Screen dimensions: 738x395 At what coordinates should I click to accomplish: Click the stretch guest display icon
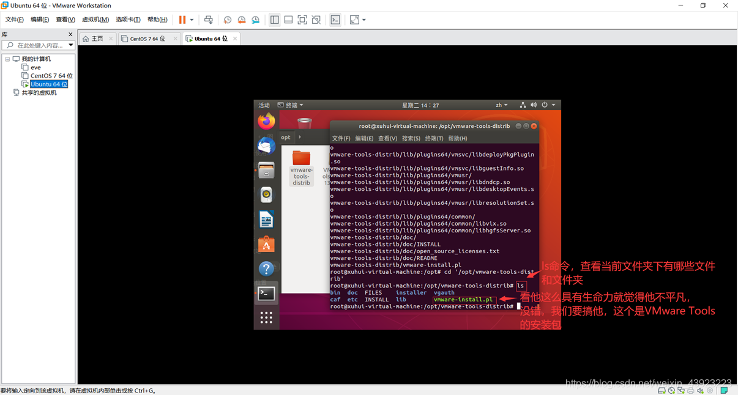point(354,20)
